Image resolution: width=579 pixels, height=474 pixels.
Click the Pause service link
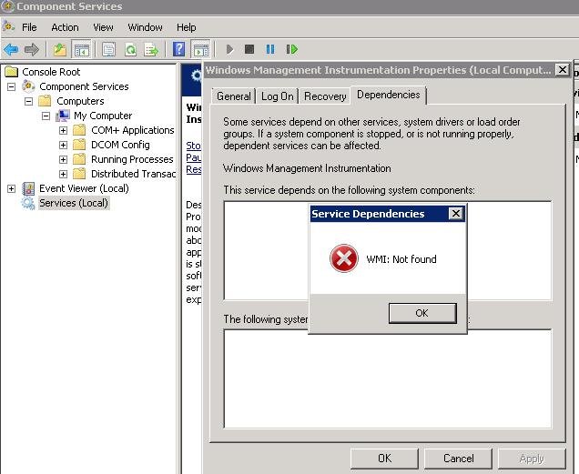coord(194,157)
